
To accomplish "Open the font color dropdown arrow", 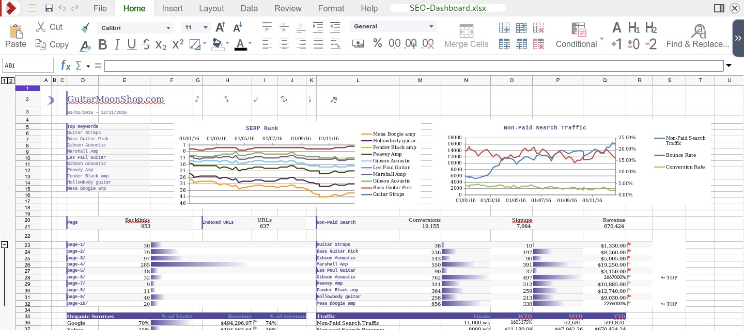I will tap(250, 44).
